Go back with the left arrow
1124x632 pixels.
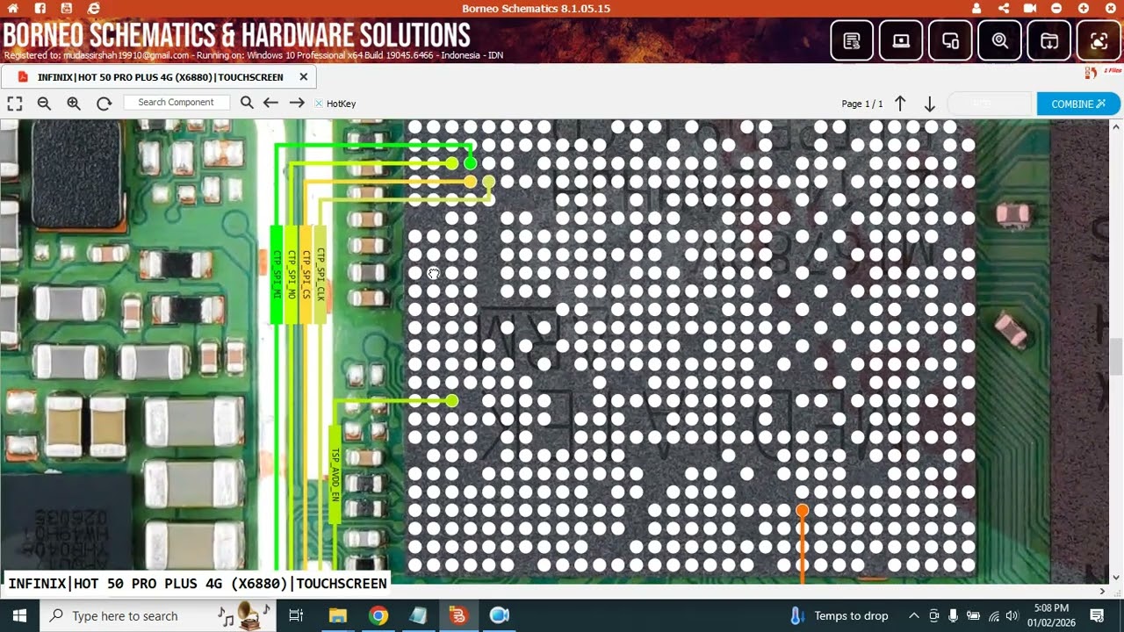coord(270,103)
